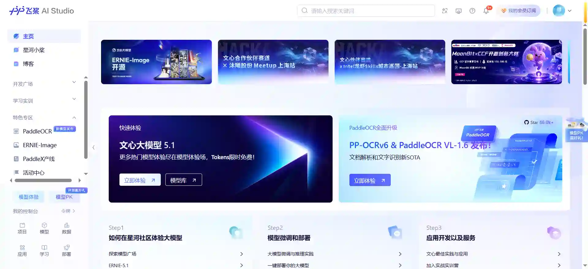Focus the search keyword input field
Viewport: 588px width, 269px height.
[366, 11]
